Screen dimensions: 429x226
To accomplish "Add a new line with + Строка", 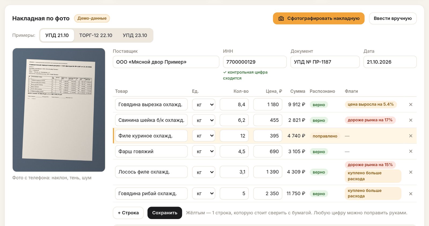I will 128,213.
